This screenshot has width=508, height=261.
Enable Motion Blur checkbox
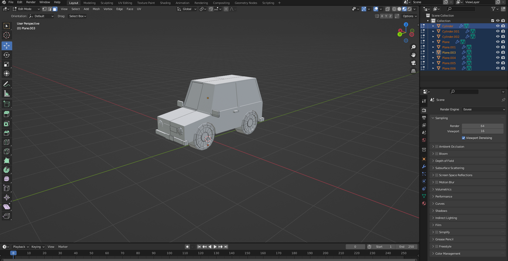437,182
